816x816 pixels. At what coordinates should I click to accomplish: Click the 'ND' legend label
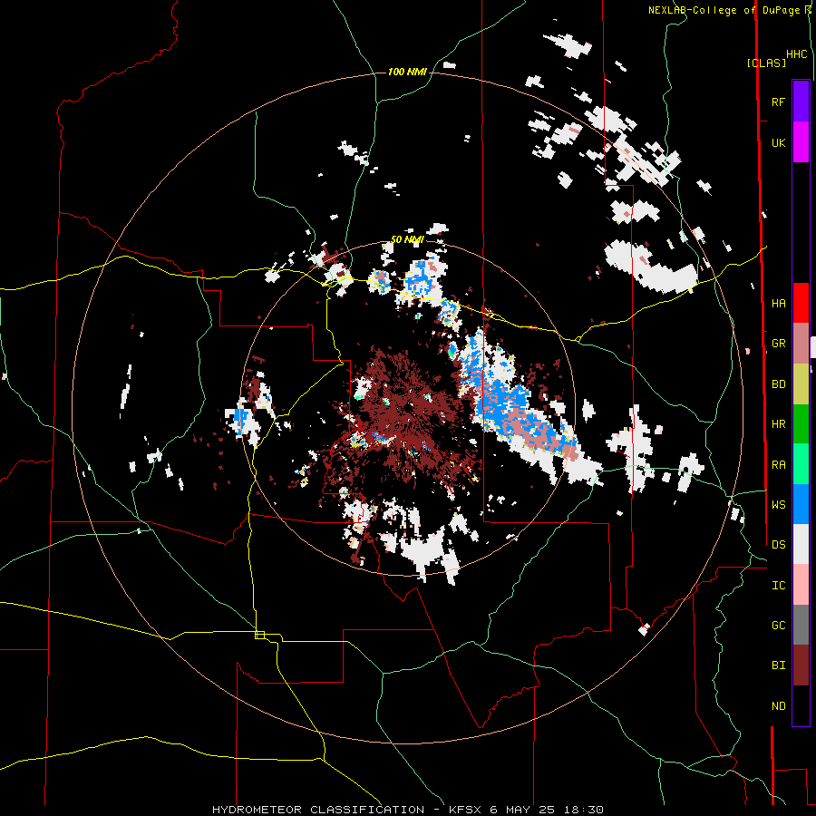coord(778,705)
